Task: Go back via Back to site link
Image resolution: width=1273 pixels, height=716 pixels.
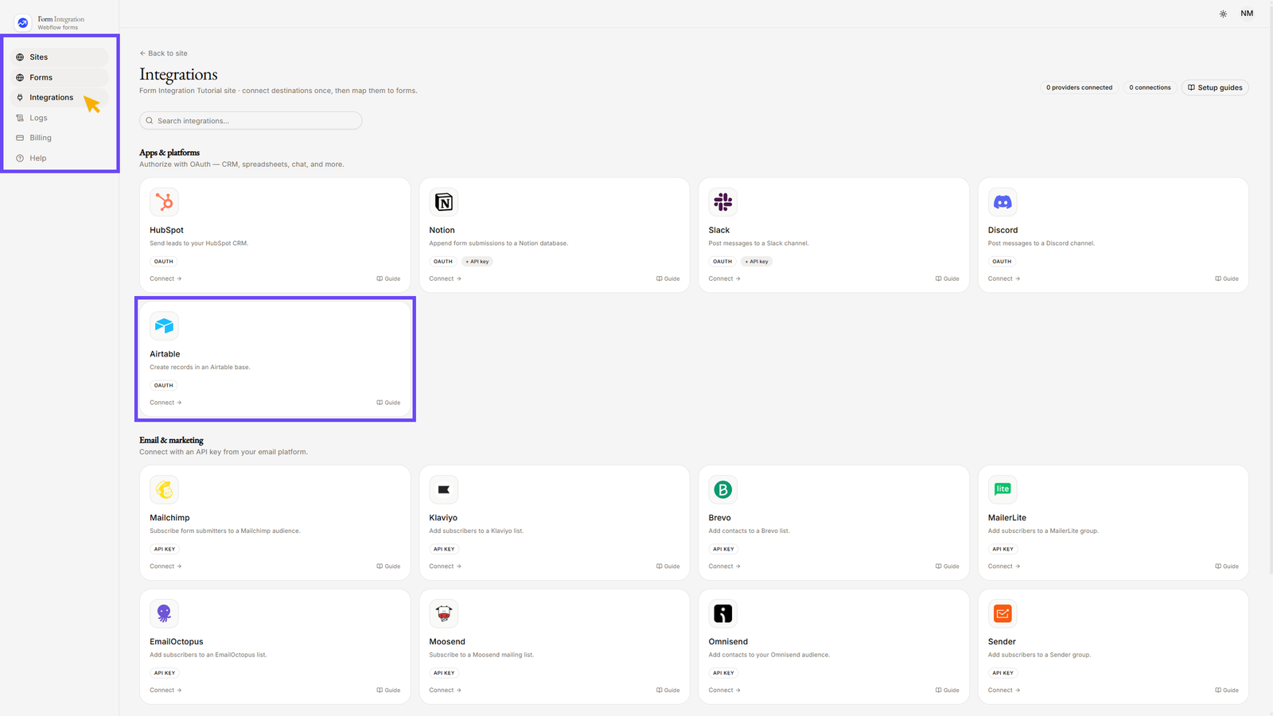Action: (x=164, y=53)
